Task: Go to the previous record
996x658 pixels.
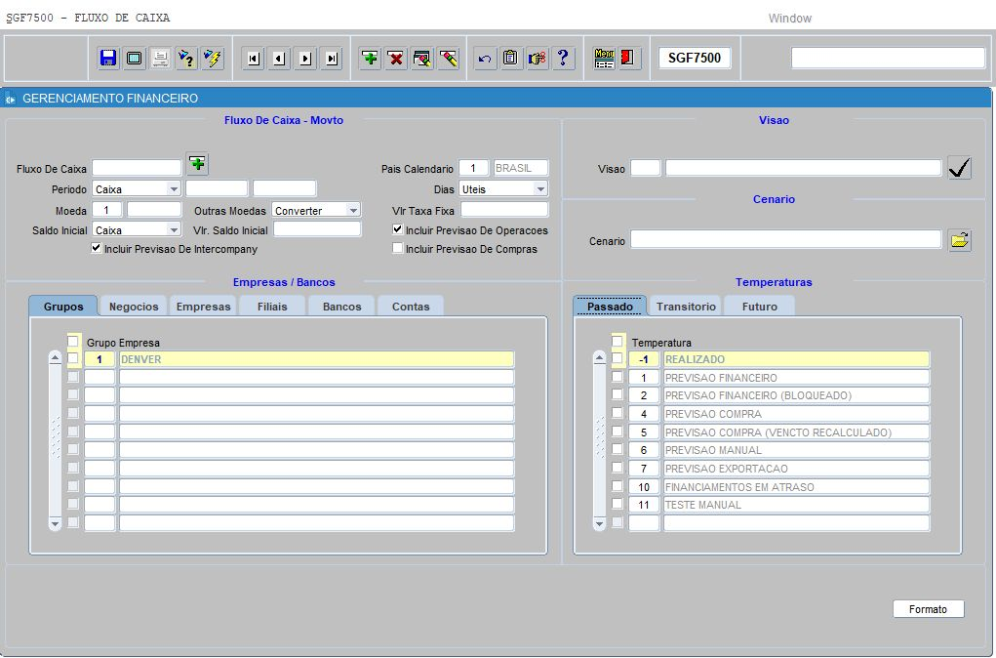Action: coord(279,59)
